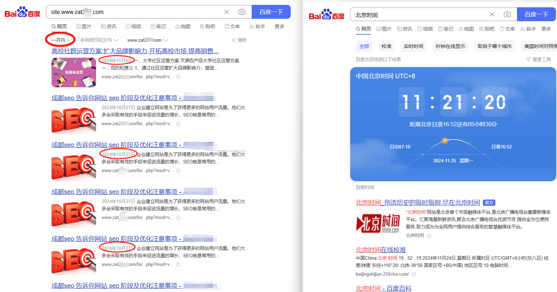Expand the 一月内 time filter dropdown
Screen dimensions: 557x292
(x=62, y=40)
